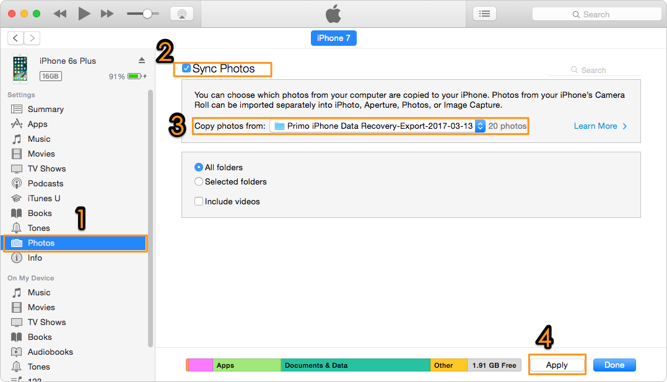Click the Podcasts icon in sidebar
This screenshot has width=667, height=382.
click(17, 183)
